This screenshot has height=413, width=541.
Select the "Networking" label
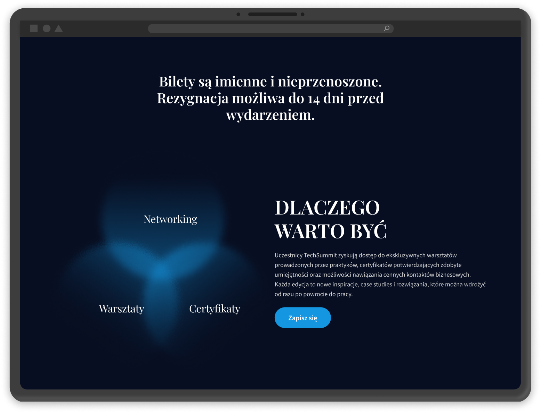coord(170,219)
